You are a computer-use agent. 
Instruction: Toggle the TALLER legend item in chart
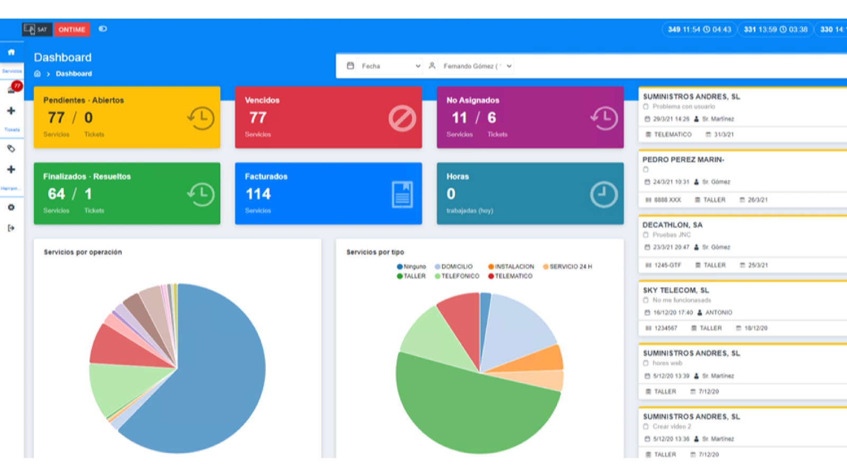411,276
